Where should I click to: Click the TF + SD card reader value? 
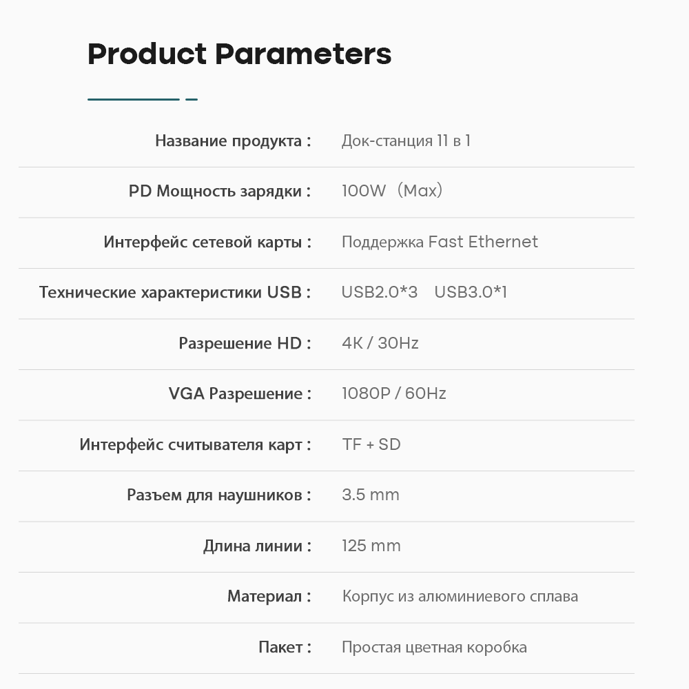tap(371, 444)
